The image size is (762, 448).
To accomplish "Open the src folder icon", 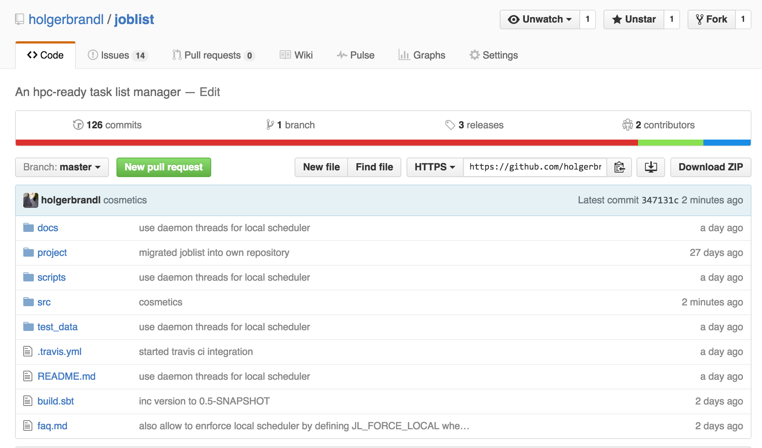I will click(x=29, y=302).
